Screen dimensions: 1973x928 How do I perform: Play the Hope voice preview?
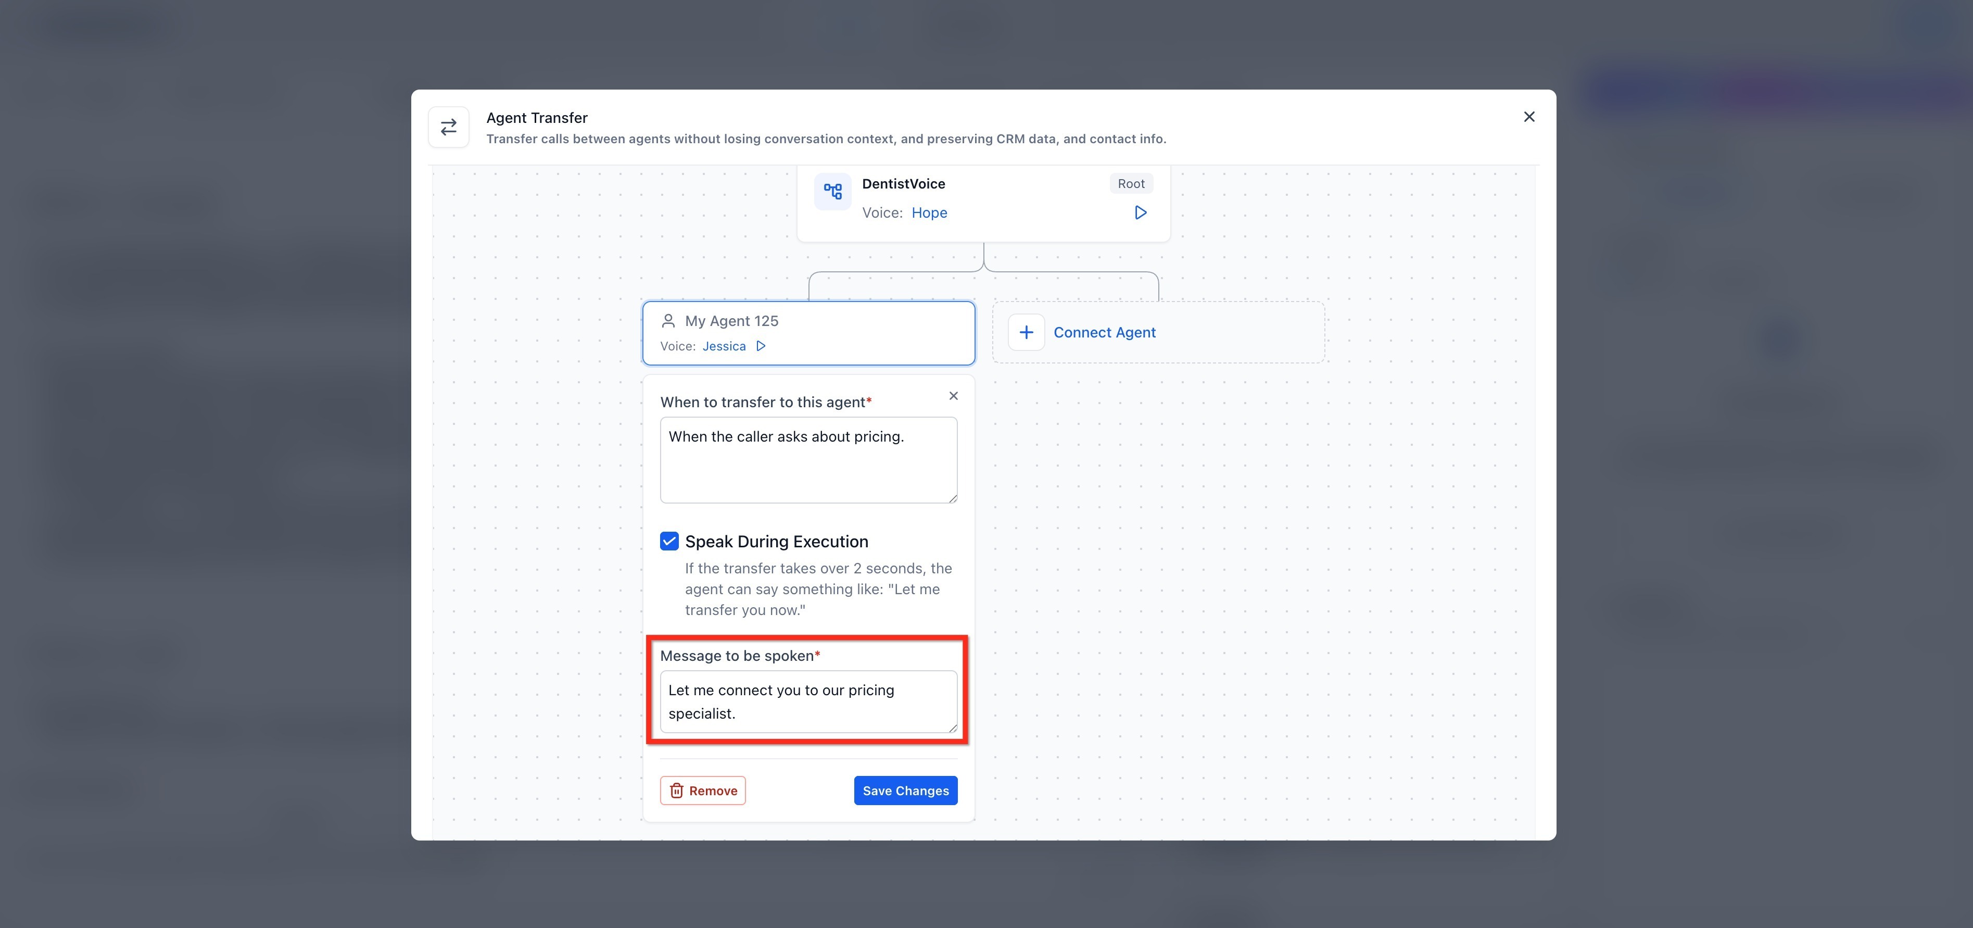pos(1141,213)
